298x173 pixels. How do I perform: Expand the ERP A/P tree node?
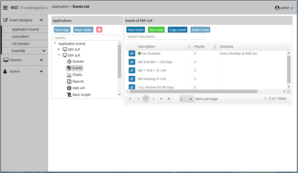[59, 49]
